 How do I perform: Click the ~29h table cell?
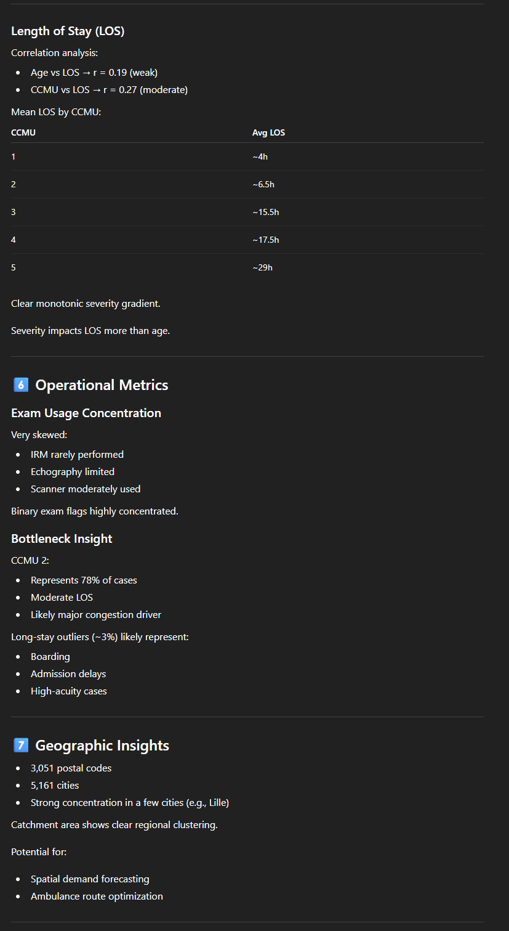tap(262, 267)
